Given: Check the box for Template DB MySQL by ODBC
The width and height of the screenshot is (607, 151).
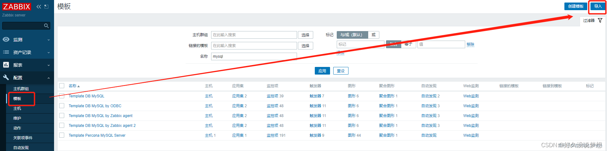Looking at the screenshot, I should 62,106.
